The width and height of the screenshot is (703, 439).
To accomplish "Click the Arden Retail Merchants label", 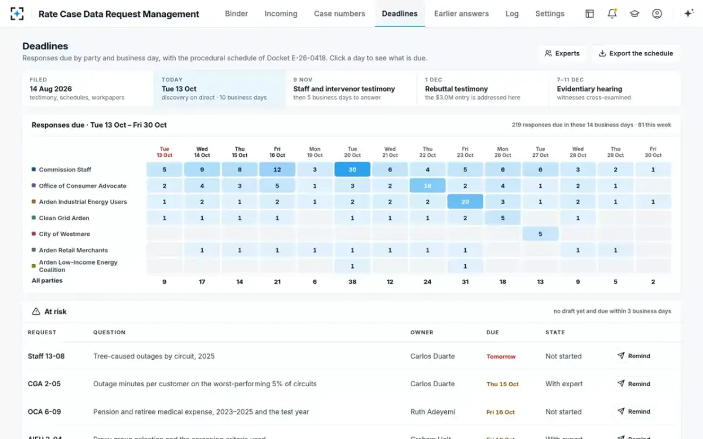I will click(73, 250).
